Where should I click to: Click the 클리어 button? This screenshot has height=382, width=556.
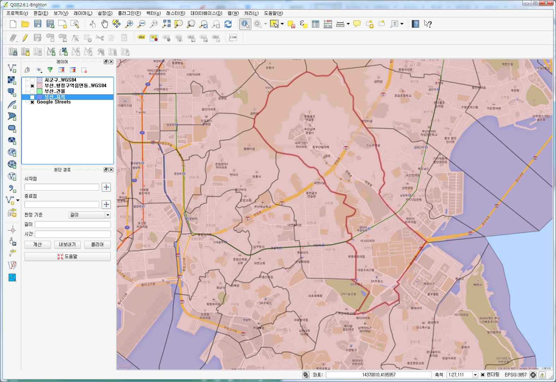click(97, 245)
